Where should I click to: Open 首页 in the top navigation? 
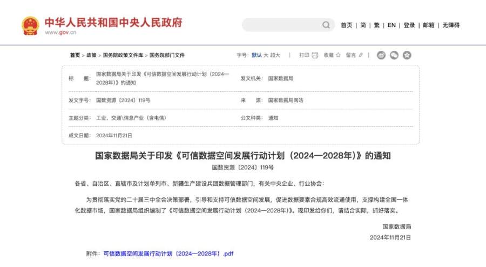click(347, 25)
